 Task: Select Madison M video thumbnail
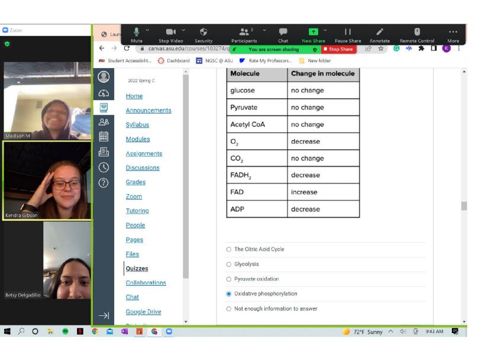click(47, 101)
